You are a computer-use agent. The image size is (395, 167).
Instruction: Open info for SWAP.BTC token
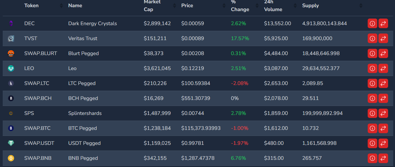pyautogui.click(x=372, y=128)
